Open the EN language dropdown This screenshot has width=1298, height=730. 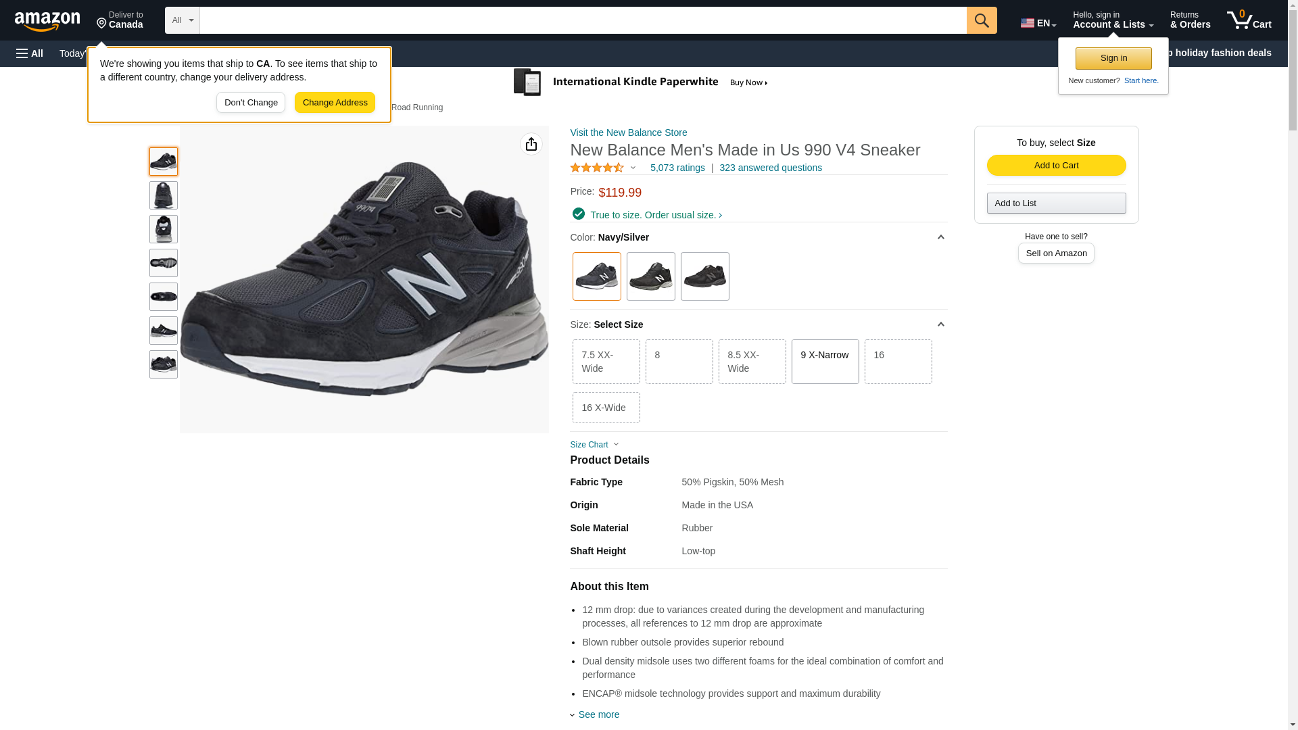[x=1038, y=23]
